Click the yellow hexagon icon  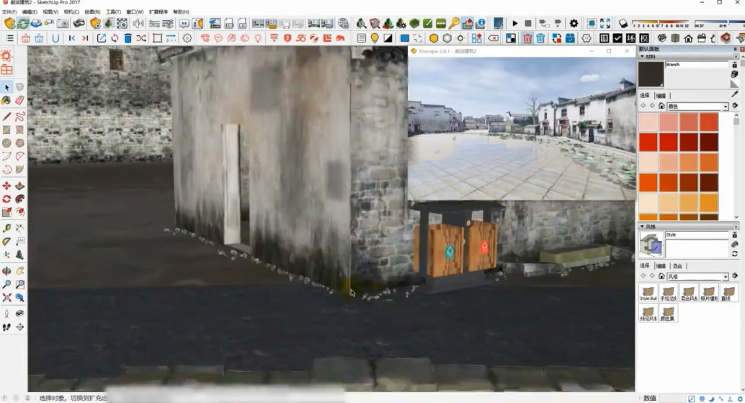(x=434, y=38)
